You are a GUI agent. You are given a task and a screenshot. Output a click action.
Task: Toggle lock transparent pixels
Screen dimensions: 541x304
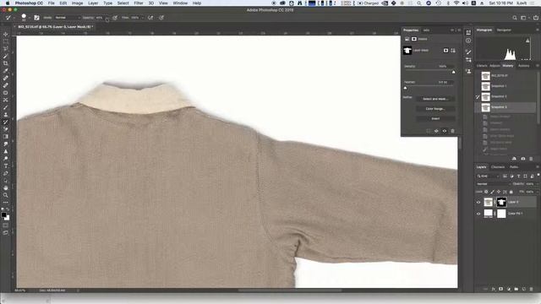pyautogui.click(x=486, y=192)
